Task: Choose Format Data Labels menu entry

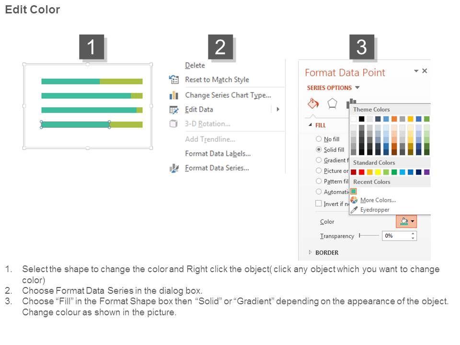Action: 218,154
